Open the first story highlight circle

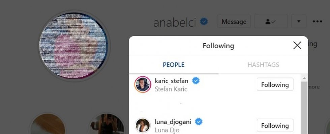47,126
